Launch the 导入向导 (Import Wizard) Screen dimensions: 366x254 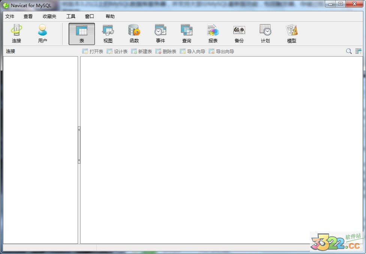point(192,51)
